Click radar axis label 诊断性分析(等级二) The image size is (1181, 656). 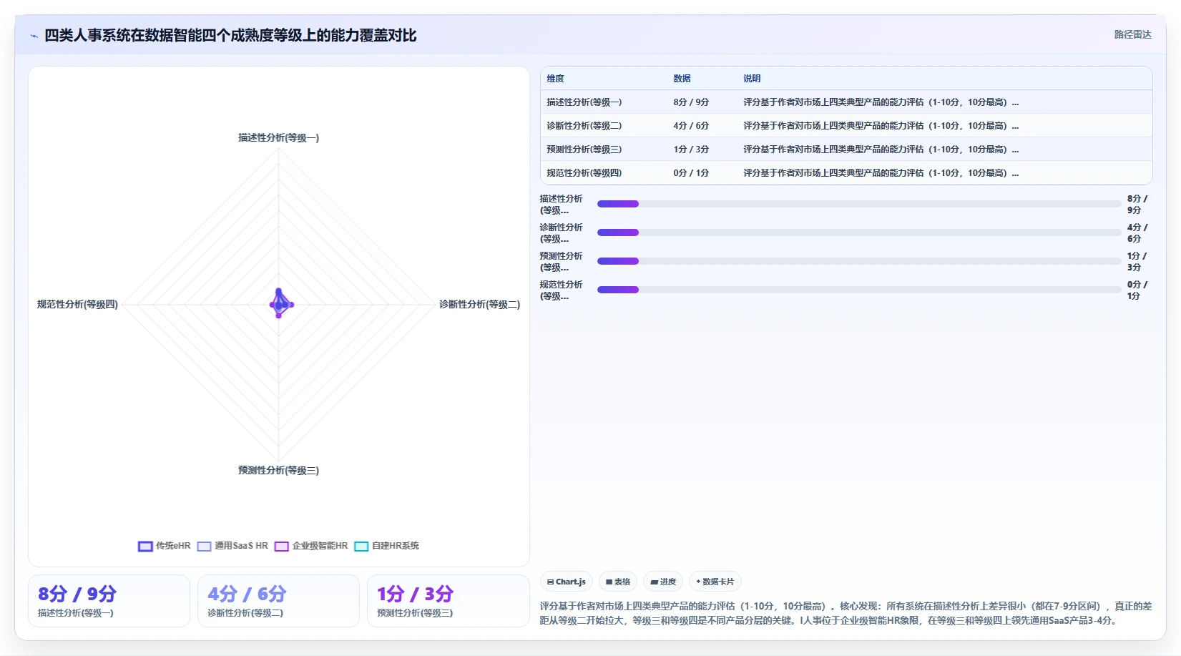pos(479,305)
